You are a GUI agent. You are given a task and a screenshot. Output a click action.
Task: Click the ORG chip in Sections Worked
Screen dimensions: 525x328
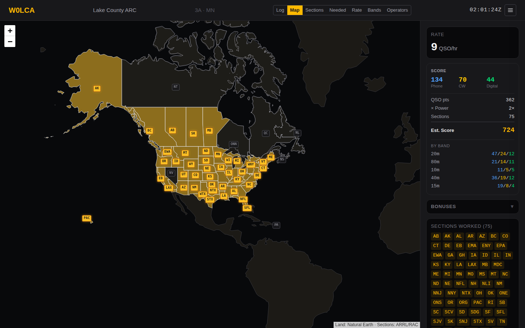click(x=463, y=302)
